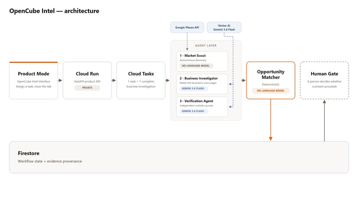The height and width of the screenshot is (201, 358).
Task: Select the Product Mode box
Action: pyautogui.click(x=34, y=80)
